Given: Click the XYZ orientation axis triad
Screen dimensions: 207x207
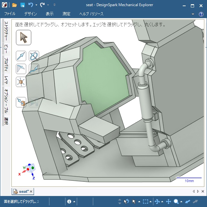Looking at the screenshot, I should tap(28, 170).
